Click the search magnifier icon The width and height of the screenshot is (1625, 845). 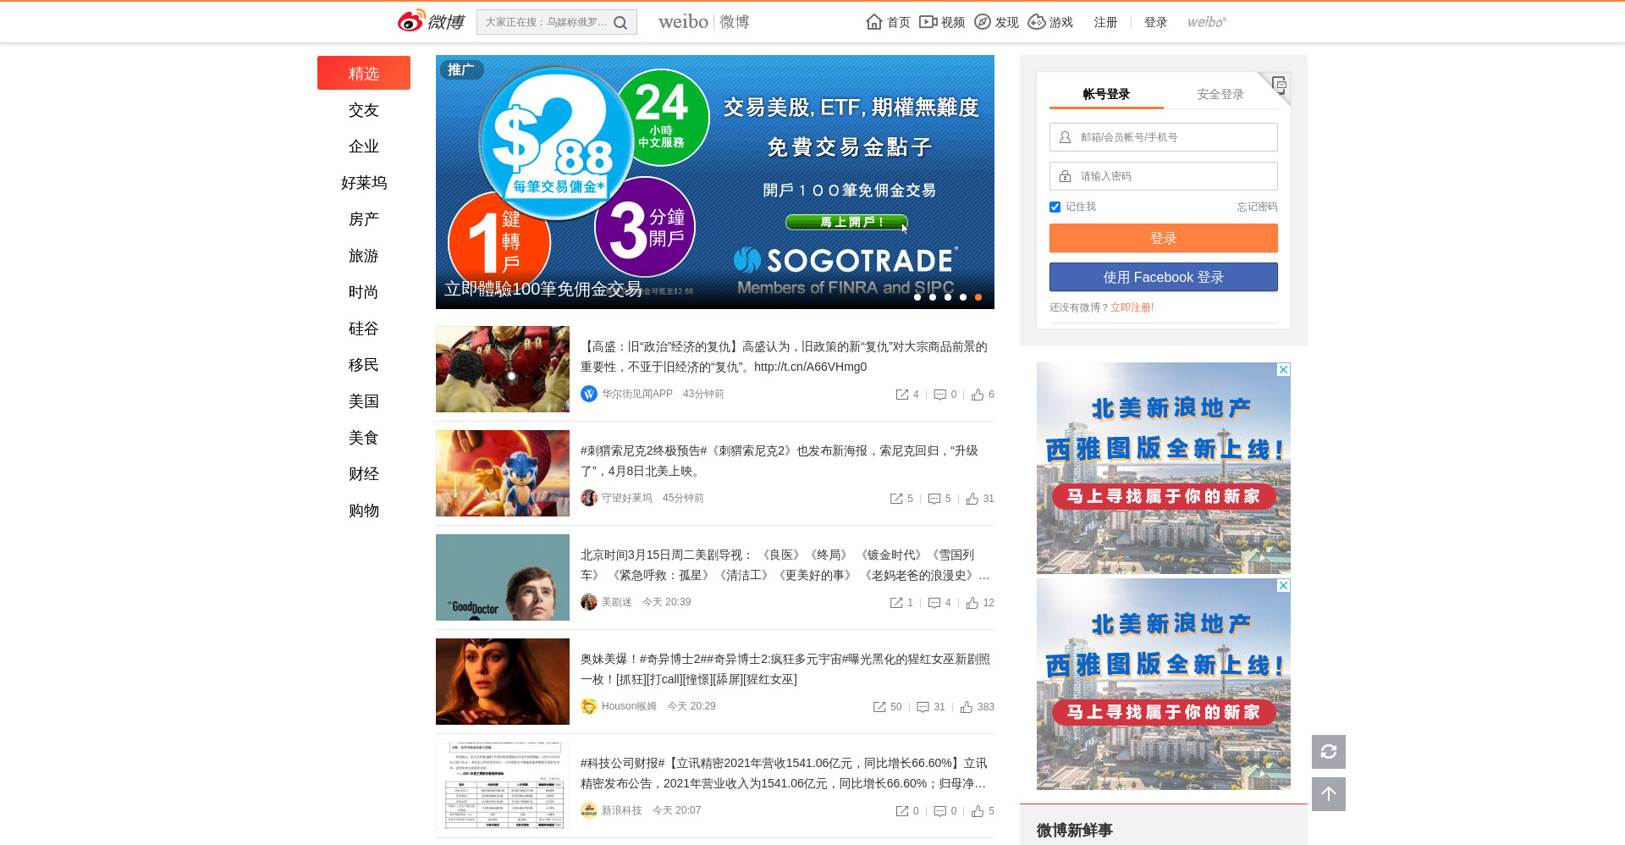click(620, 23)
